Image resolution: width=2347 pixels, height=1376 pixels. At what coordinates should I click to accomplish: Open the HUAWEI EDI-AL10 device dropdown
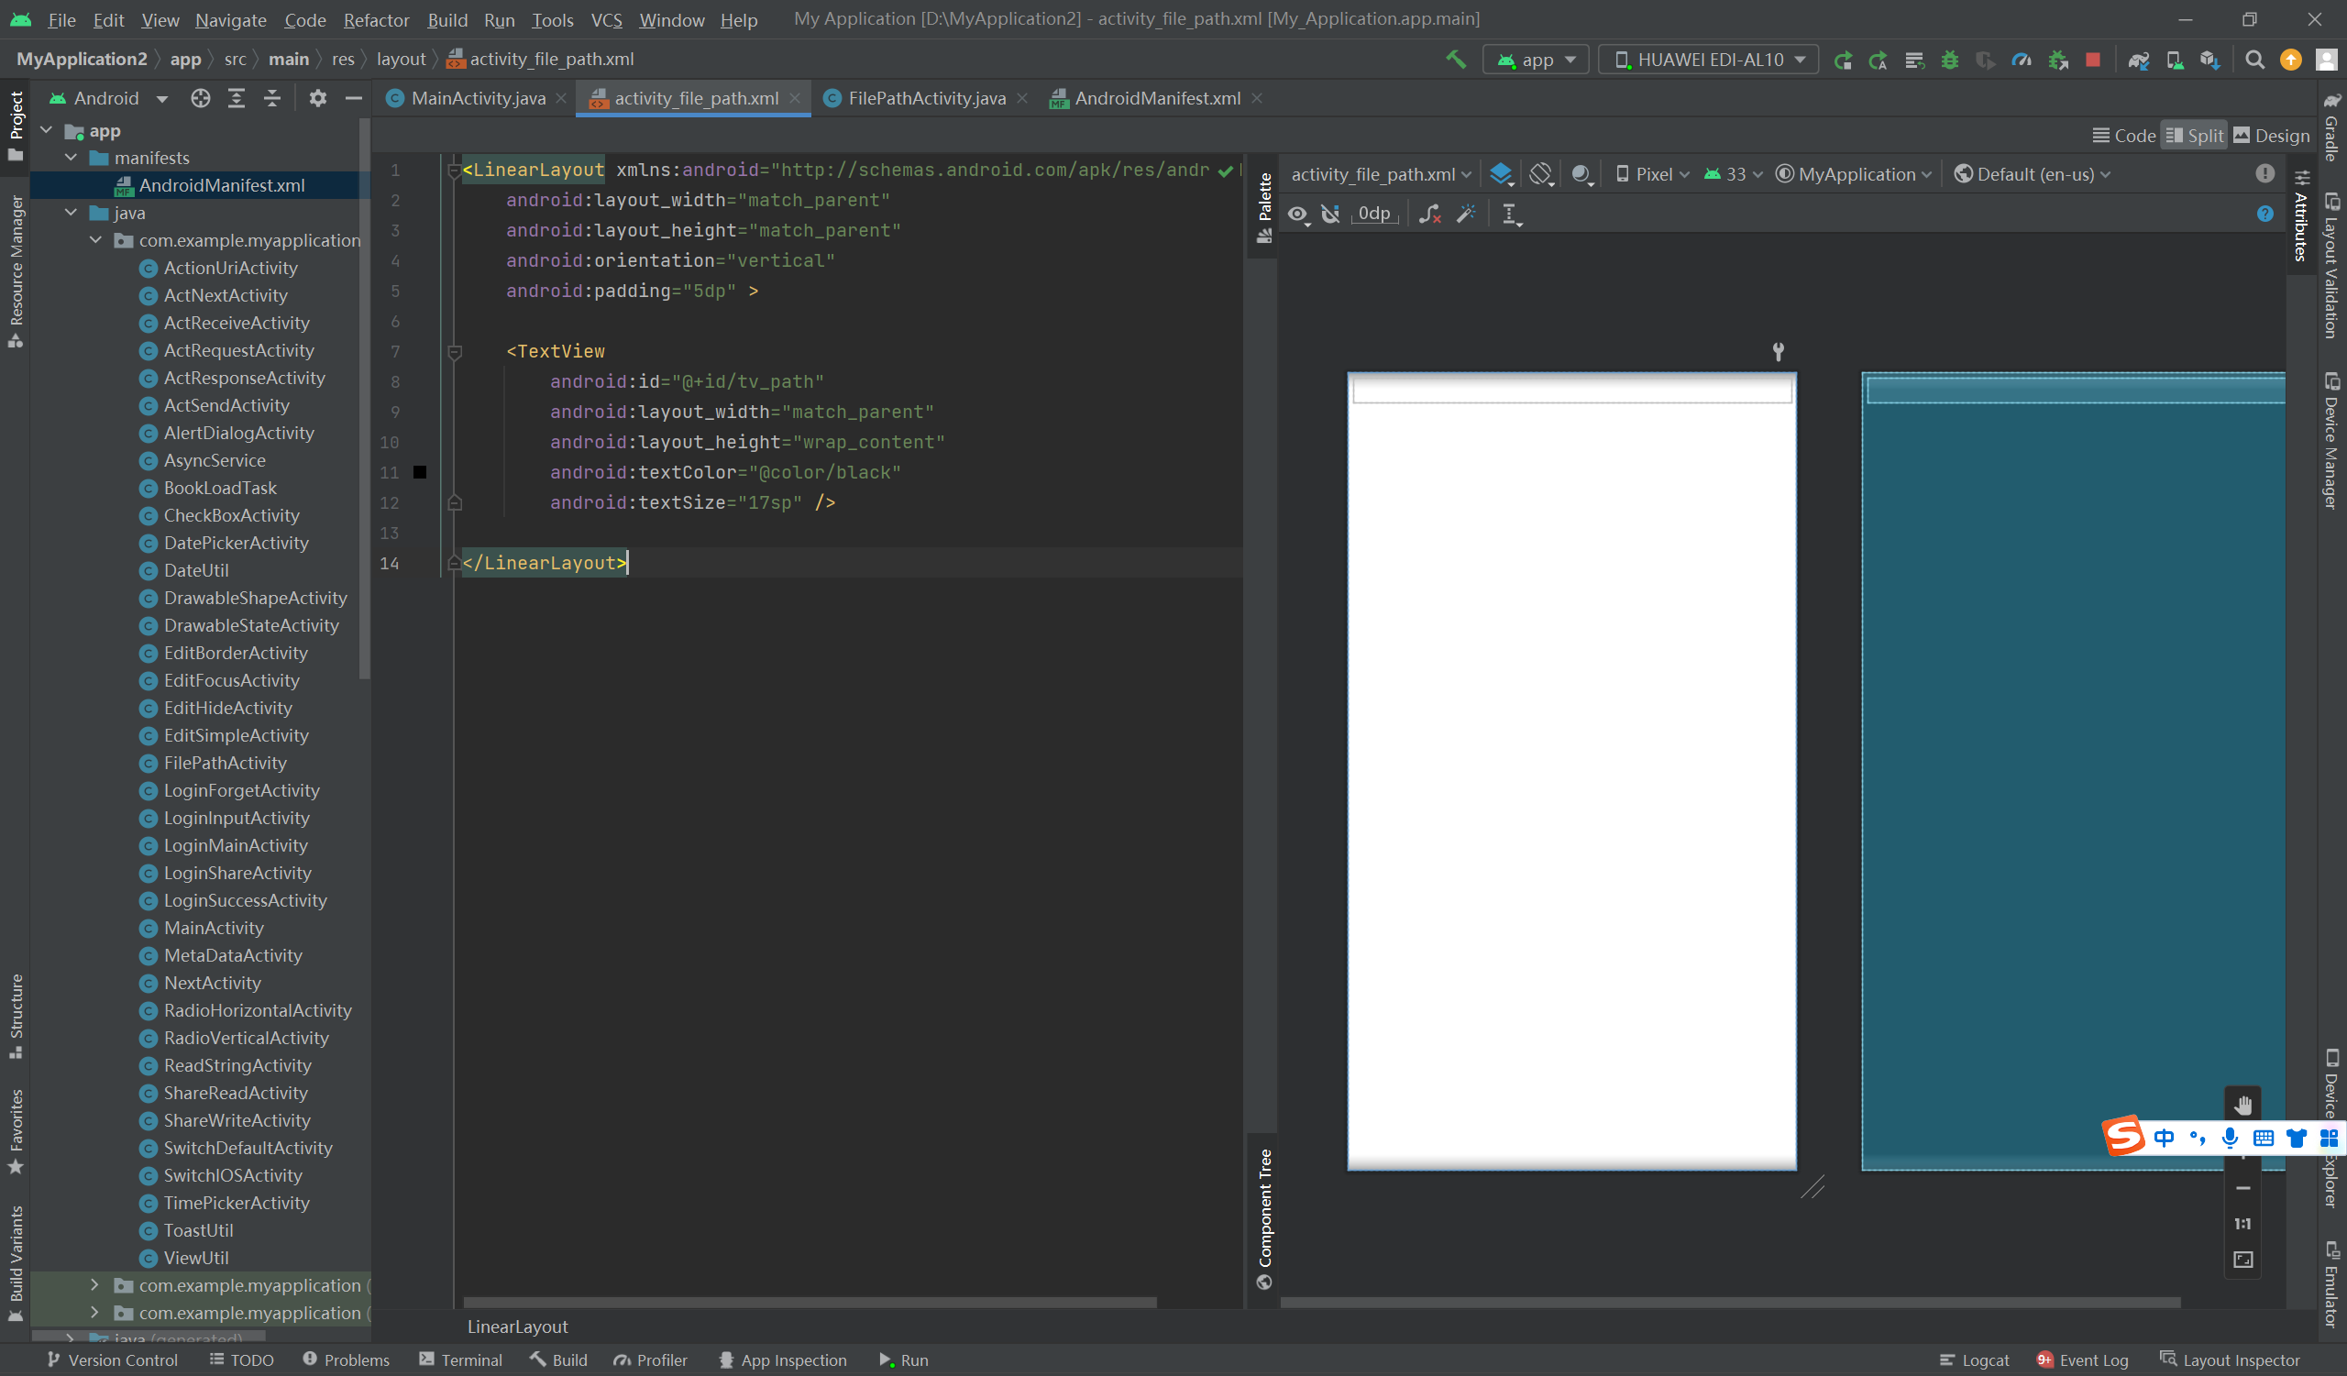pyautogui.click(x=1708, y=60)
